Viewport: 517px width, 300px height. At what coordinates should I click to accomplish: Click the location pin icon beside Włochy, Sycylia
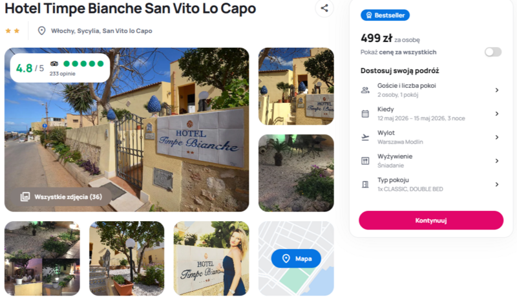(41, 30)
